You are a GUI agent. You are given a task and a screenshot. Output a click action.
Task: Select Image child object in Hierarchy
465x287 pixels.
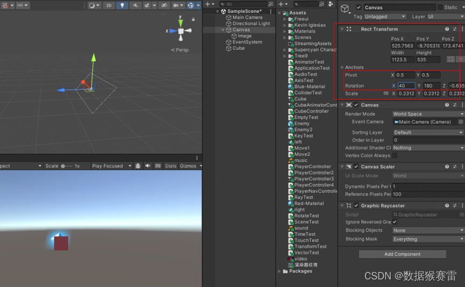(x=245, y=36)
